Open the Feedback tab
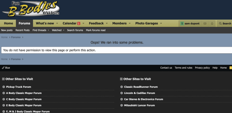 (x=96, y=23)
